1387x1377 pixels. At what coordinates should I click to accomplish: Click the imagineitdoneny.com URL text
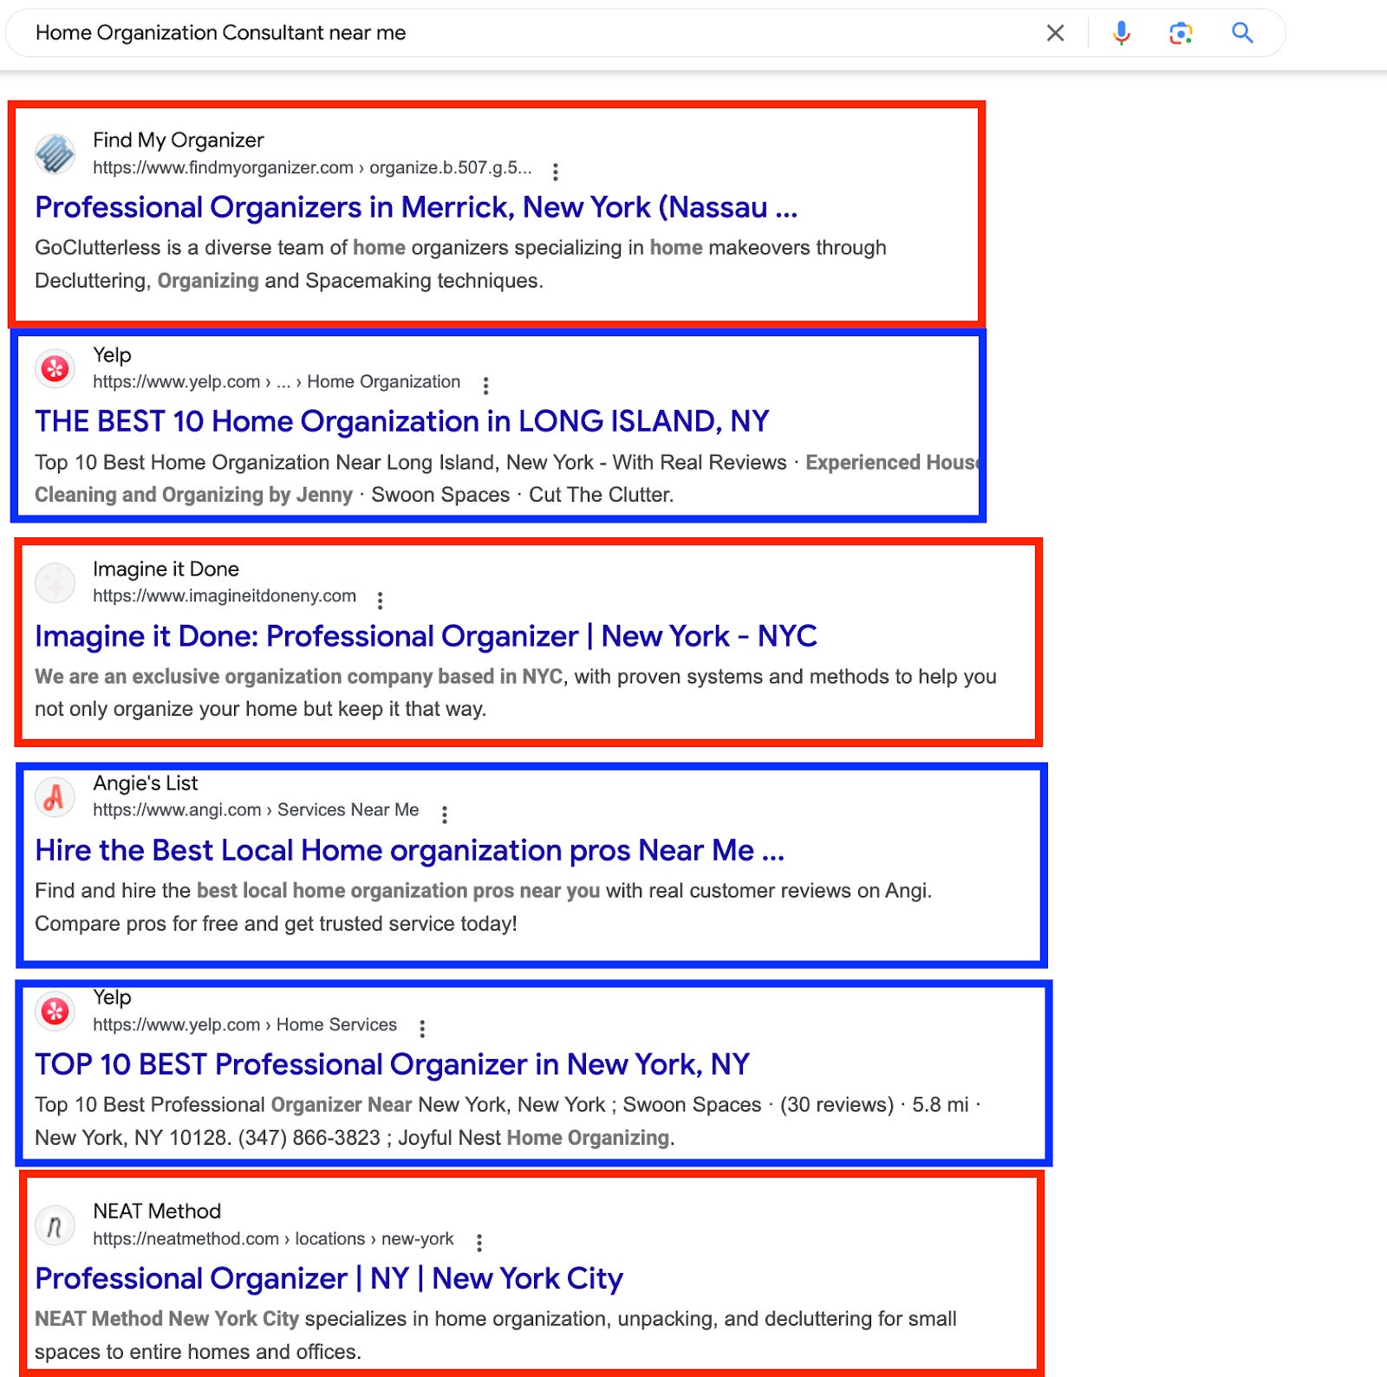tap(225, 596)
